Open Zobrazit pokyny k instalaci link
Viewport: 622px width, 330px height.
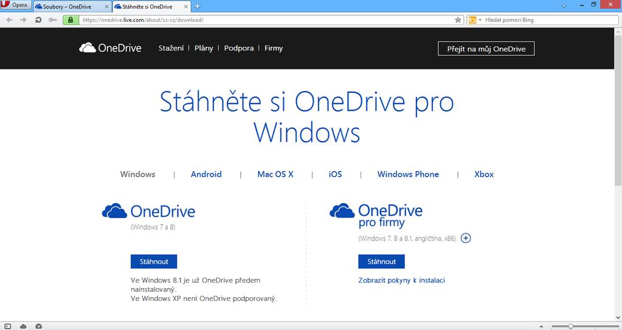tap(401, 280)
